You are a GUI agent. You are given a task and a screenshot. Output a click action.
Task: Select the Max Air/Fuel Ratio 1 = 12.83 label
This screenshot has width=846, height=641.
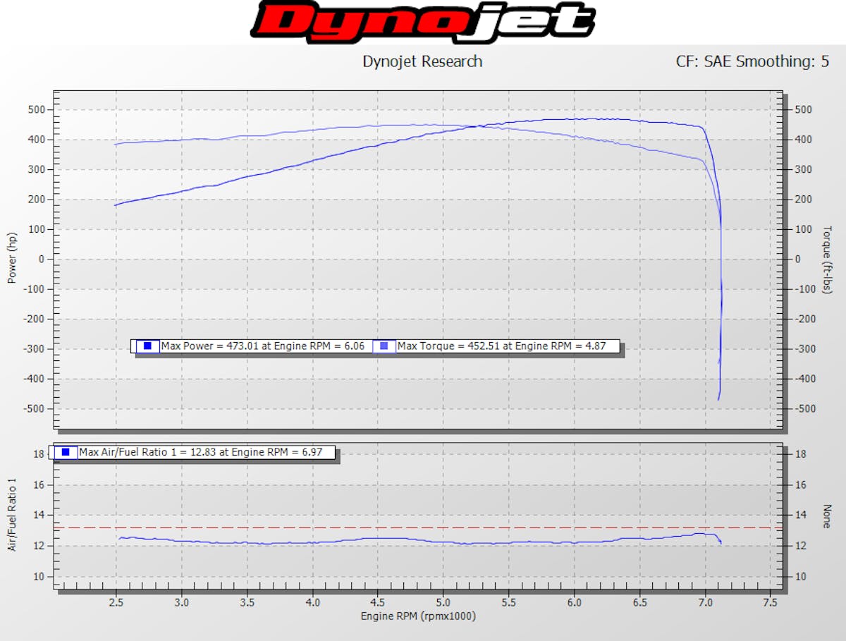(205, 452)
